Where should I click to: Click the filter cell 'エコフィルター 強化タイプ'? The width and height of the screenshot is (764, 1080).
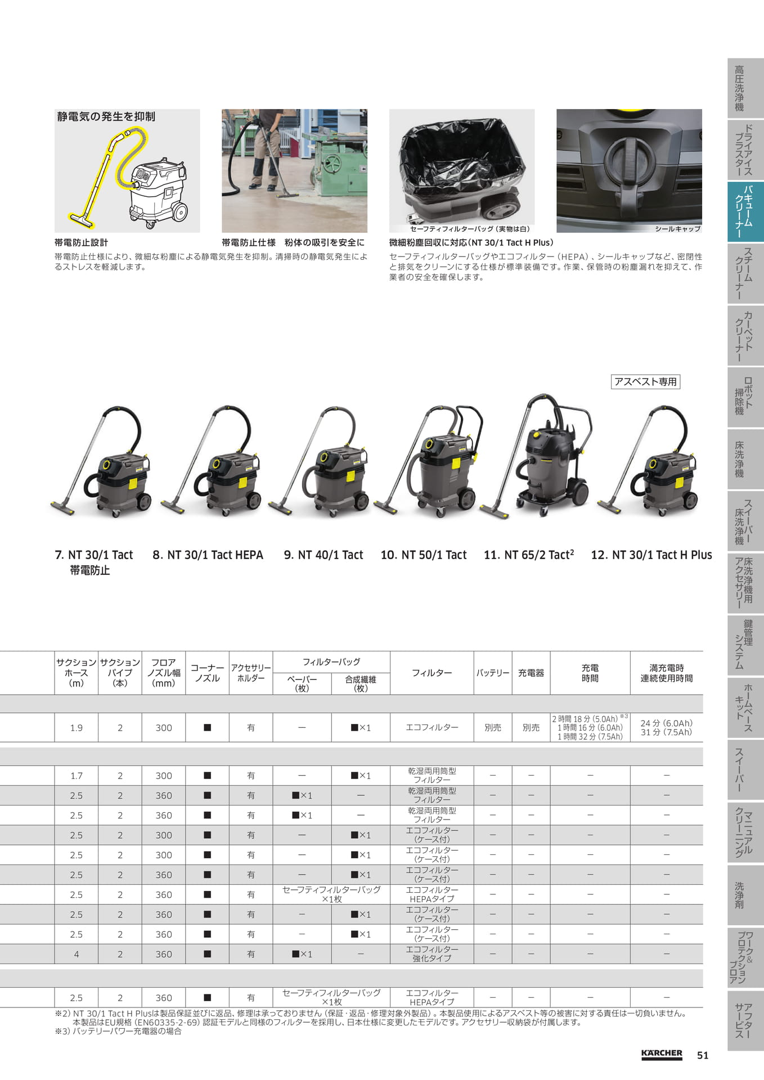tap(432, 954)
